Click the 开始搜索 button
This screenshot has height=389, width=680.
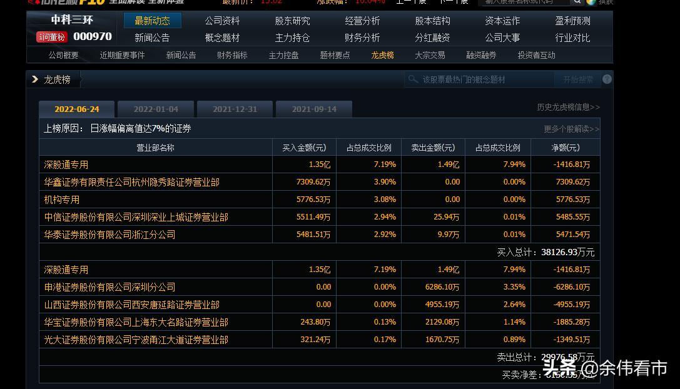(578, 79)
